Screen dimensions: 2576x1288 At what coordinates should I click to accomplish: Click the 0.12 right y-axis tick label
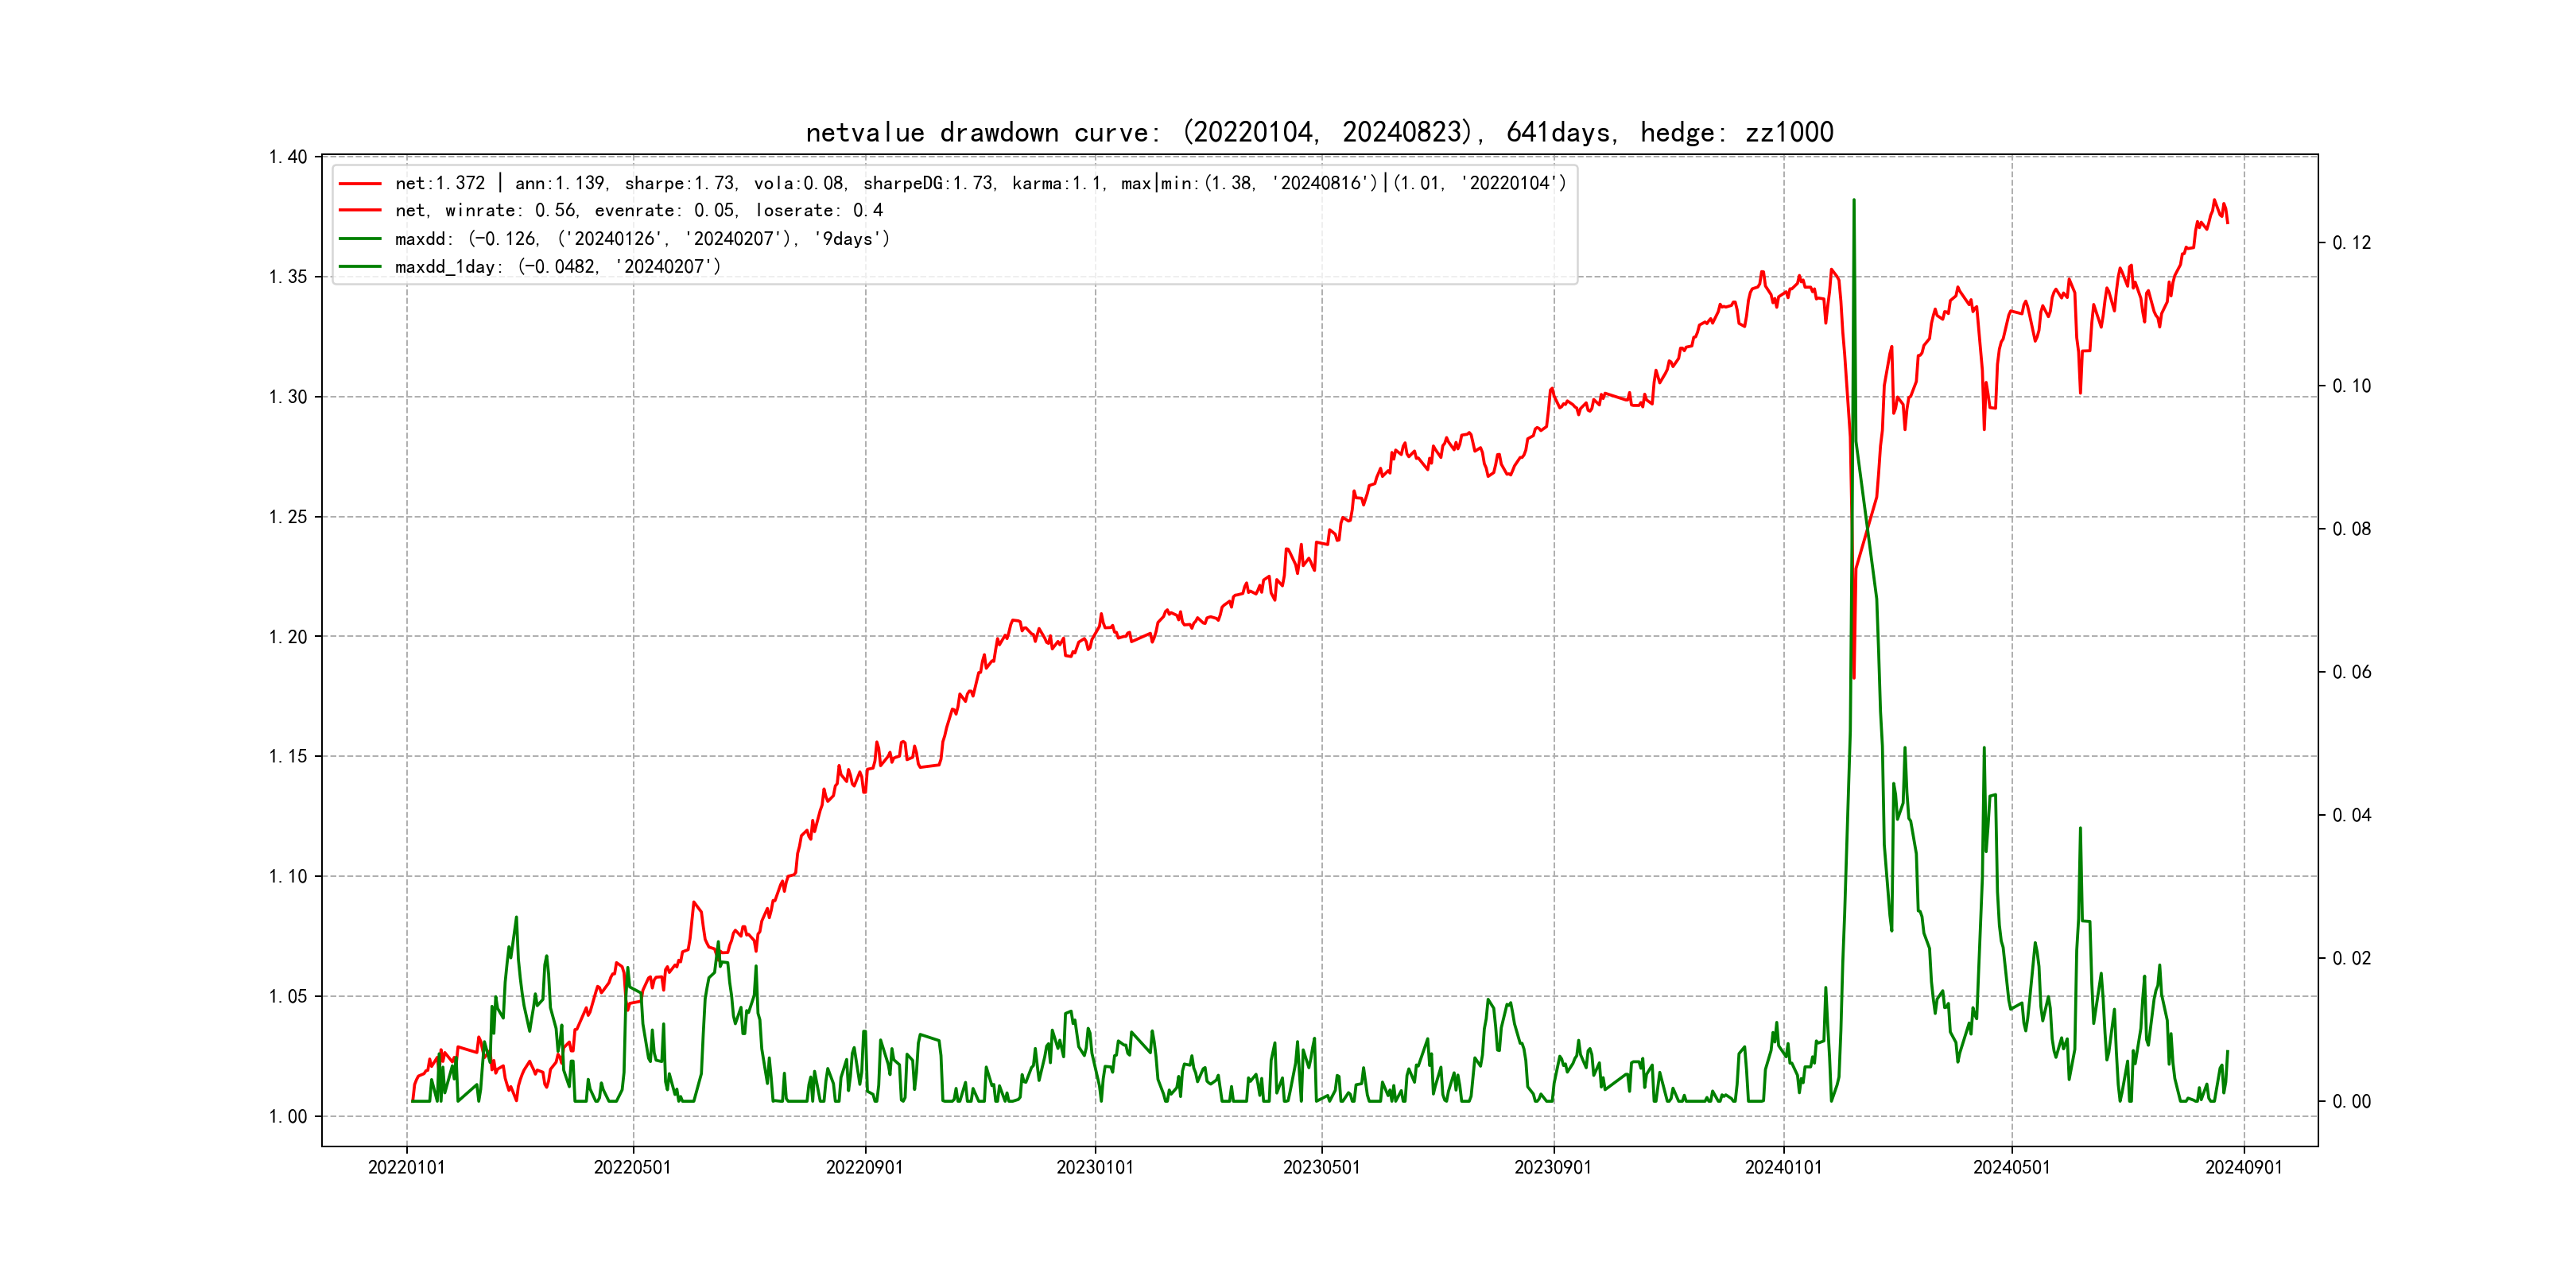click(2351, 243)
